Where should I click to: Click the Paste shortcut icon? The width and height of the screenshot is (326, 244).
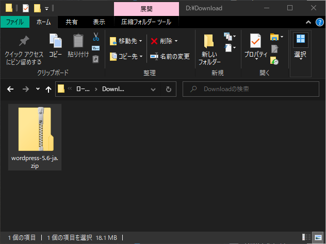coord(95,59)
